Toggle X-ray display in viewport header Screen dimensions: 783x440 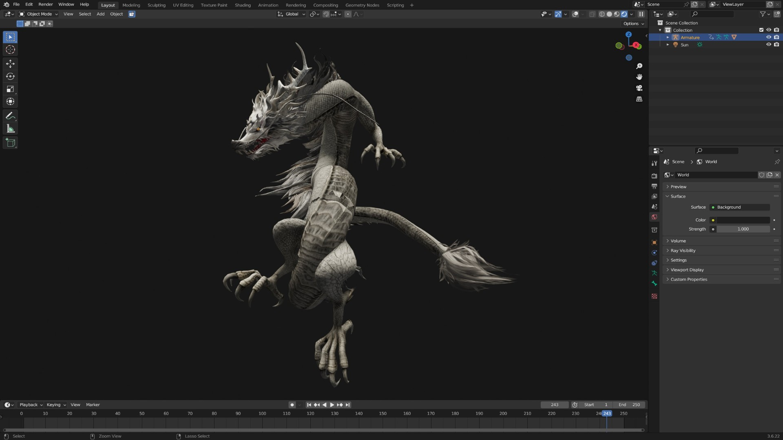(x=592, y=14)
